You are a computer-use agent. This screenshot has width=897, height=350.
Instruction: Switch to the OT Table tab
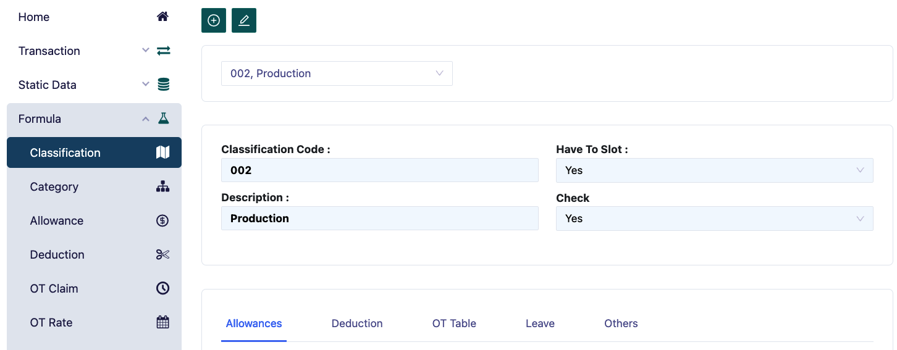454,323
